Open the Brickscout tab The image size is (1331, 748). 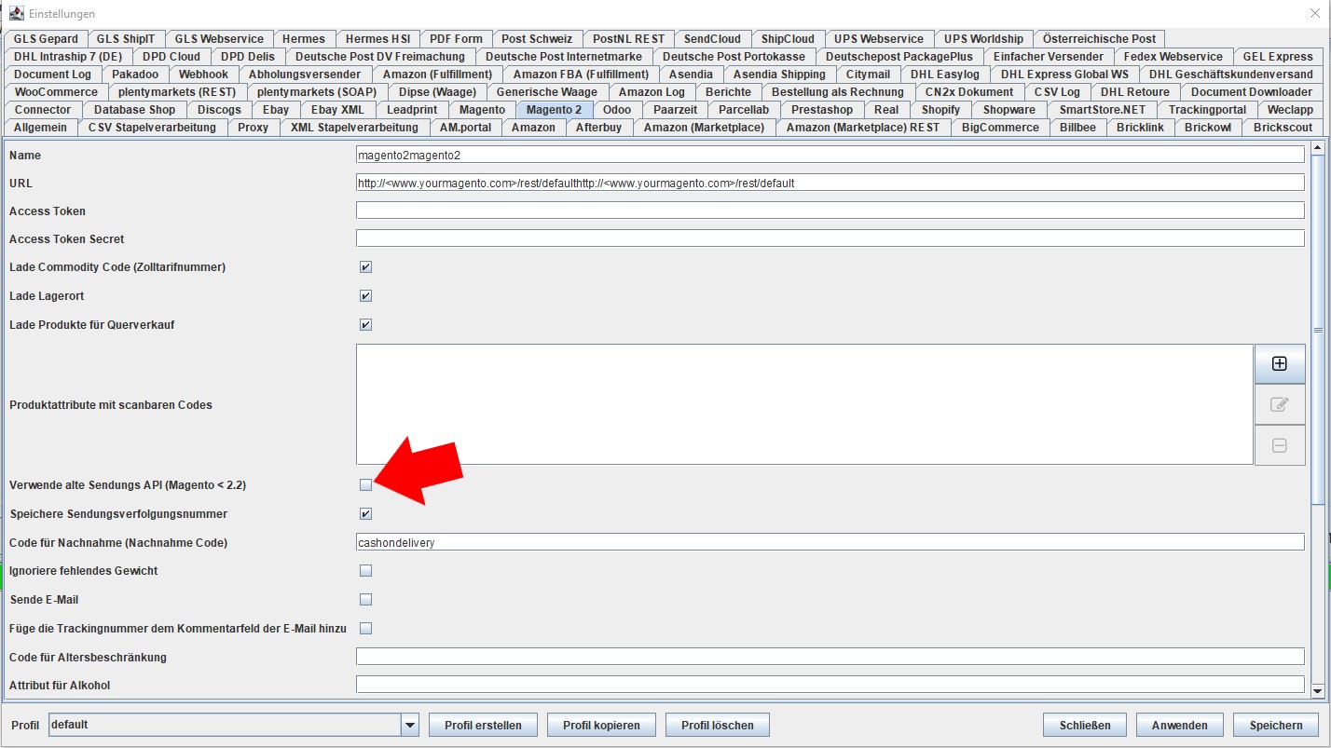click(1283, 128)
